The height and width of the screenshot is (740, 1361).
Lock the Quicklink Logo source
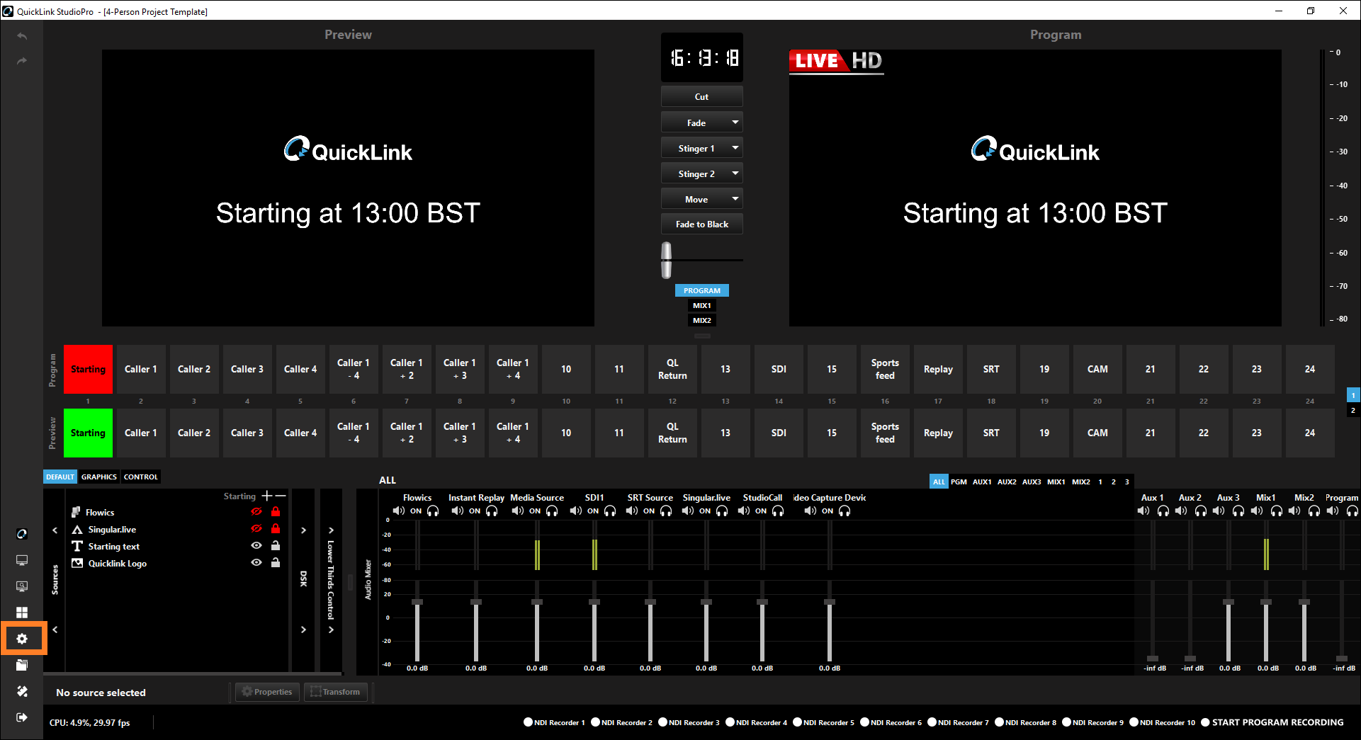pyautogui.click(x=276, y=562)
